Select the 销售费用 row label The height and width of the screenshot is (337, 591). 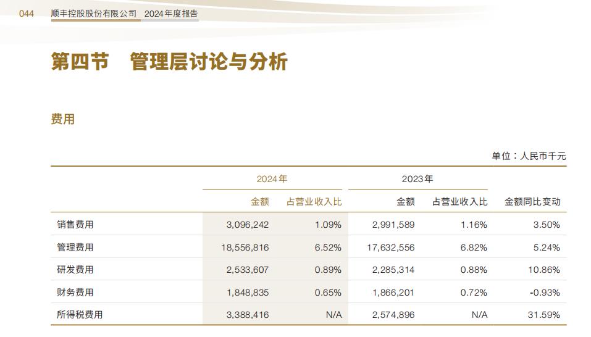(75, 225)
